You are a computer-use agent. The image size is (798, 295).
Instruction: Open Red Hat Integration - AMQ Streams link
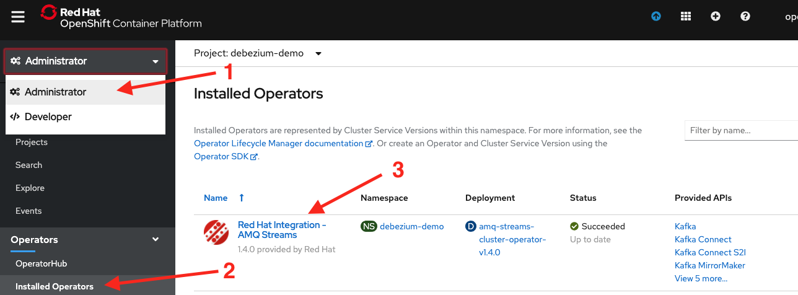[x=281, y=230]
